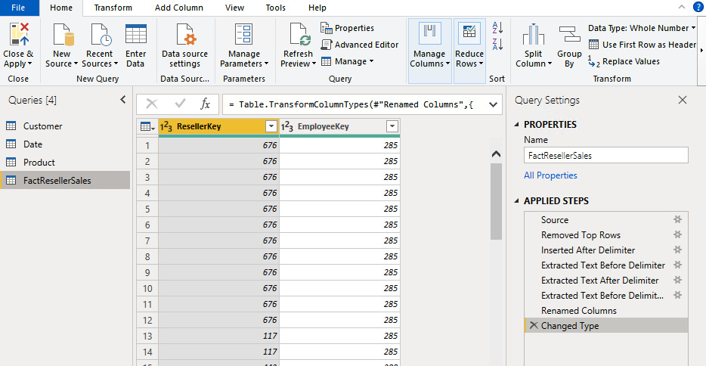
Task: Open the Manage dropdown in Query group
Action: [x=347, y=61]
